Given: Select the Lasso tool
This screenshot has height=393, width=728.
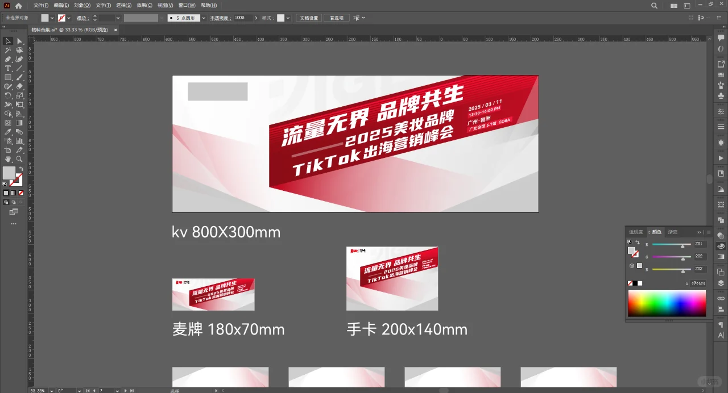Looking at the screenshot, I should click(x=19, y=50).
